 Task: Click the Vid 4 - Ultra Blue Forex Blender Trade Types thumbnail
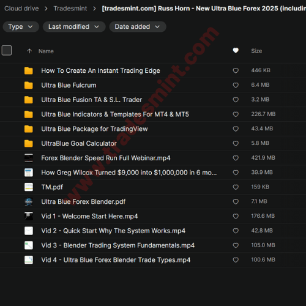pos(29,260)
